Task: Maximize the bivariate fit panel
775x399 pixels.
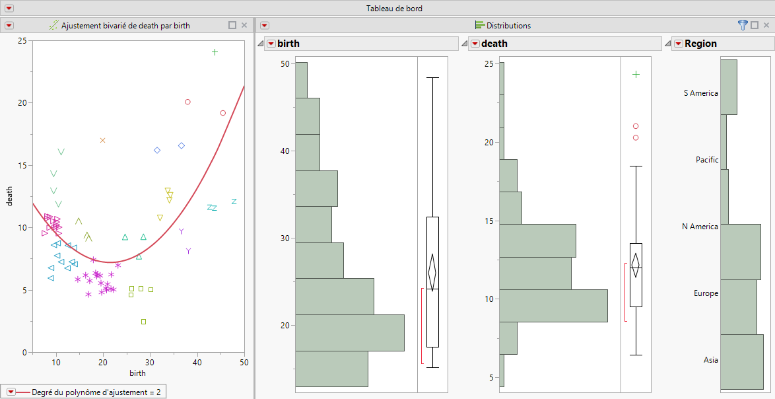Action: [232, 25]
